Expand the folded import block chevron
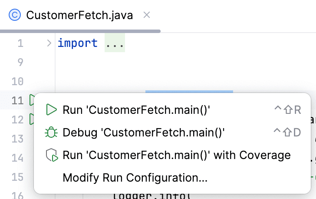The image size is (316, 199). point(49,43)
